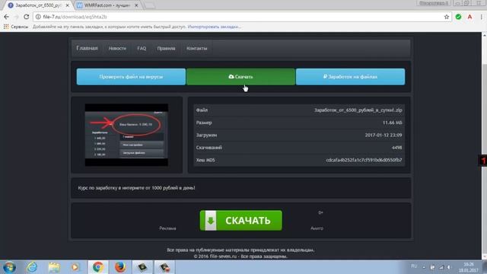Close the Заработок_от_6500 tab

click(x=67, y=5)
